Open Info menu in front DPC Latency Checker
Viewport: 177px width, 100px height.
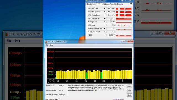click(52, 45)
